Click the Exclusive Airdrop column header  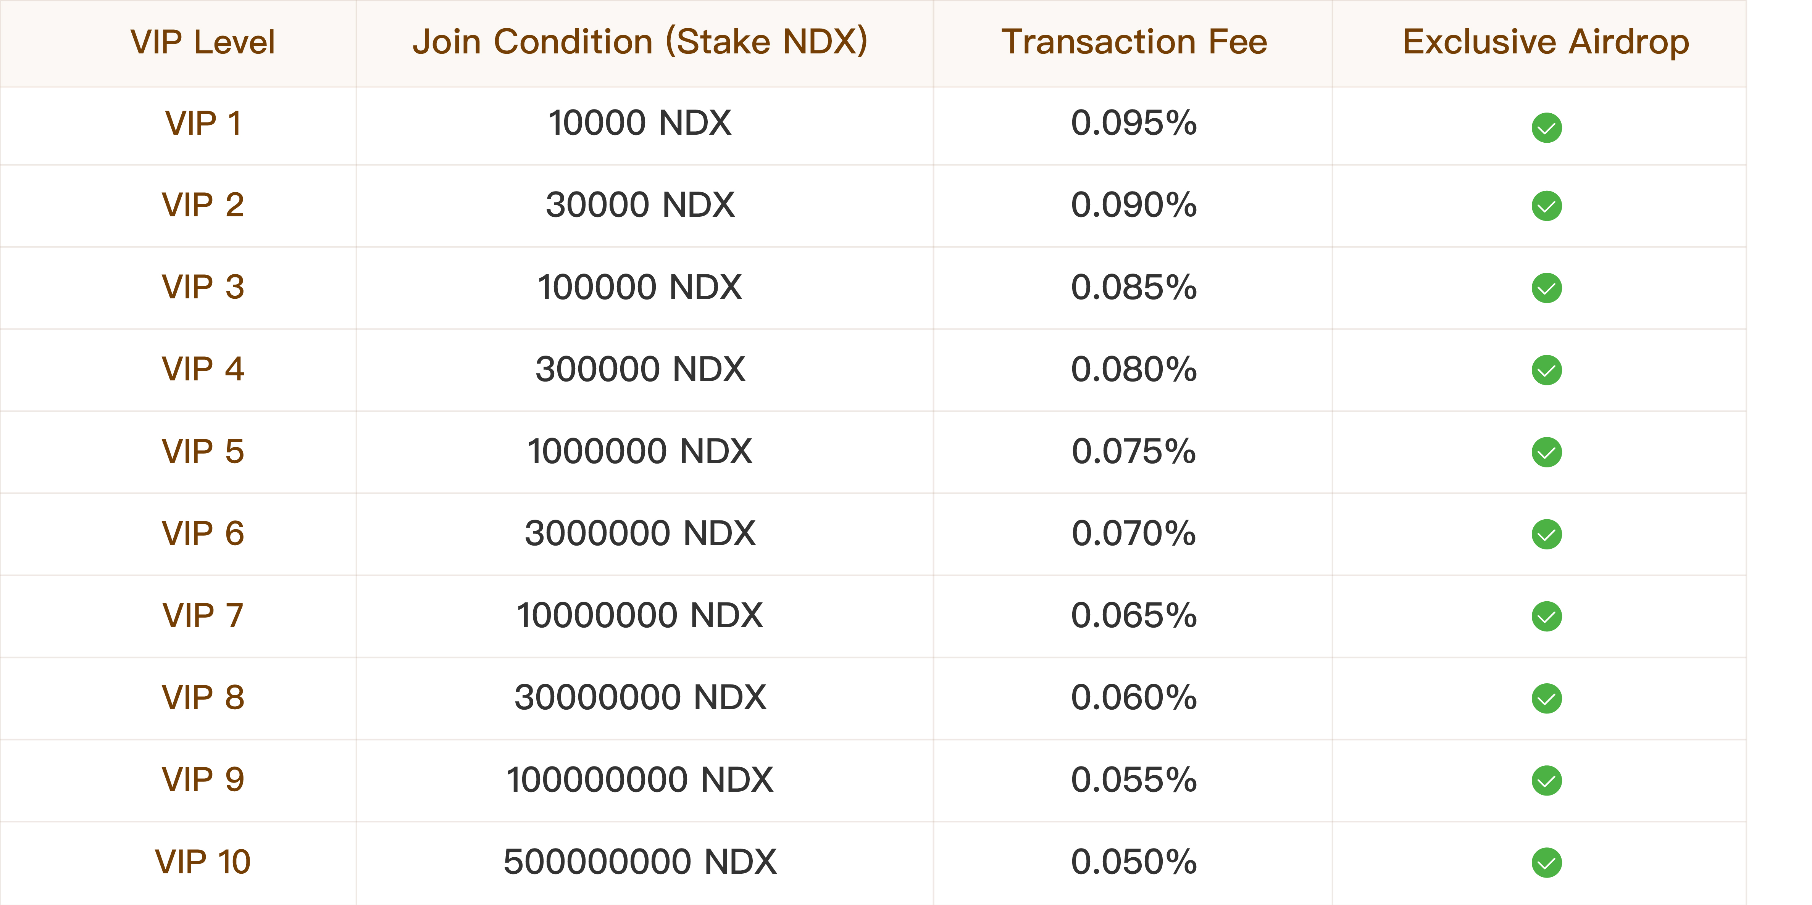pyautogui.click(x=1546, y=42)
